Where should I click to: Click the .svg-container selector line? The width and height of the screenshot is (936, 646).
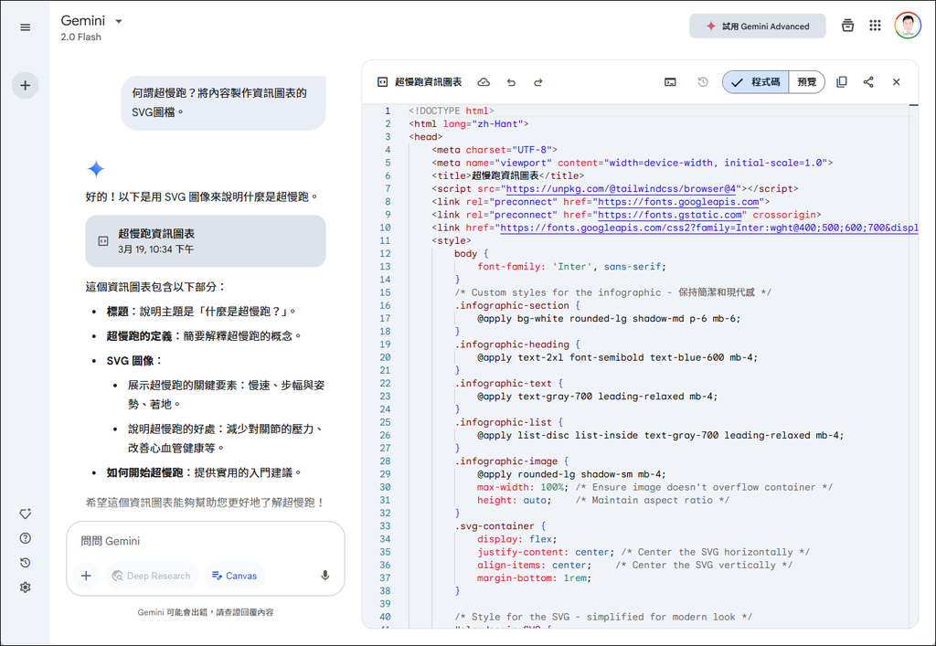pyautogui.click(x=500, y=526)
